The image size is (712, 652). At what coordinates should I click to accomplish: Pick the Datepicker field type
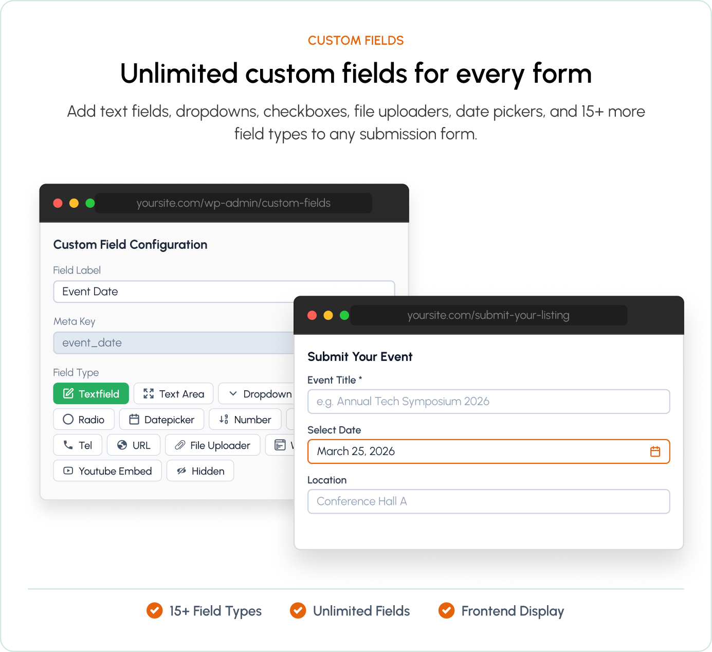click(x=162, y=420)
